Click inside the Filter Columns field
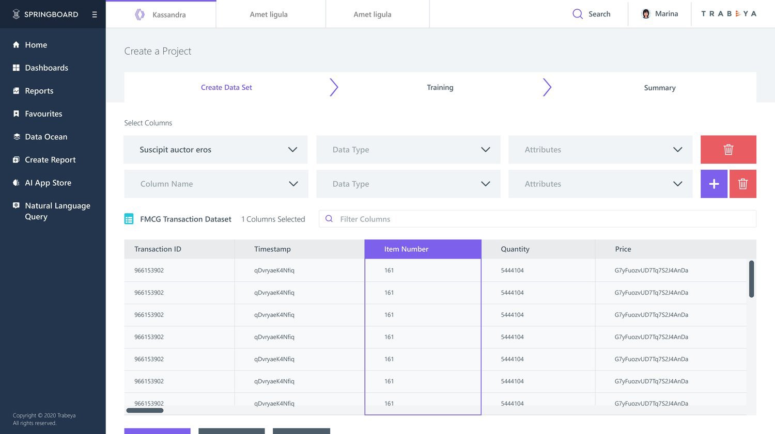 [537, 219]
